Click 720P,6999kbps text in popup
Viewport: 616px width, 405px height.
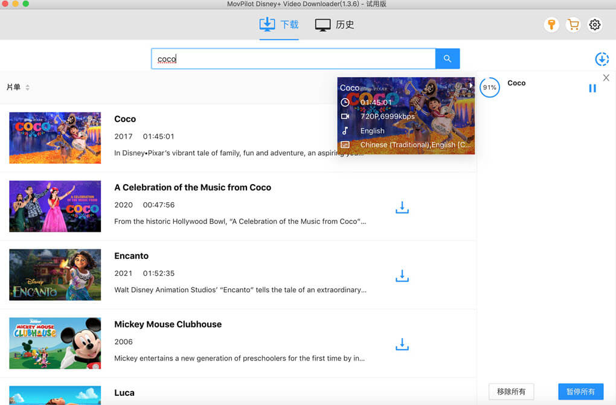(x=387, y=116)
